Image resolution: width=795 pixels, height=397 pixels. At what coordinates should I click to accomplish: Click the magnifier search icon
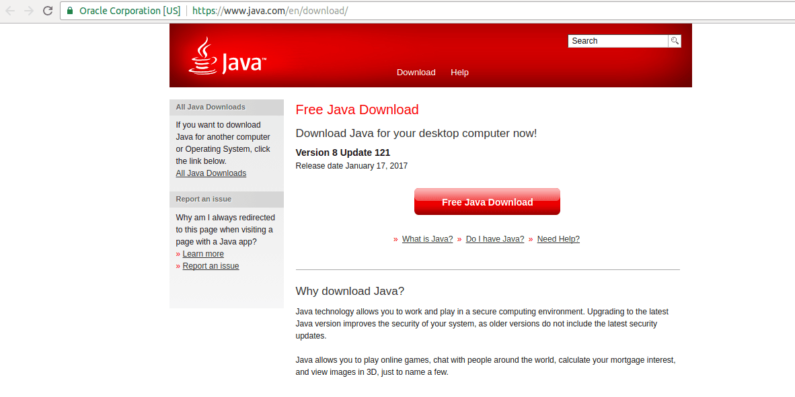click(x=675, y=41)
